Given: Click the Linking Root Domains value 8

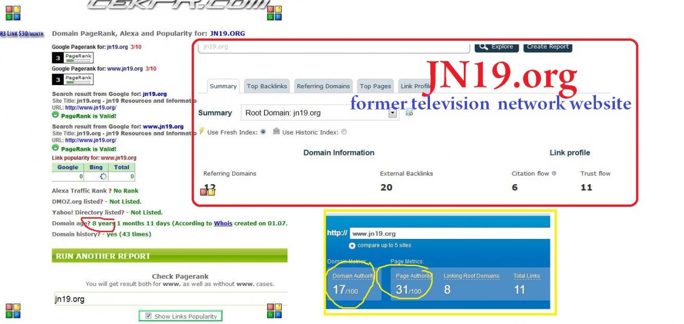Looking at the screenshot, I should click(x=447, y=290).
